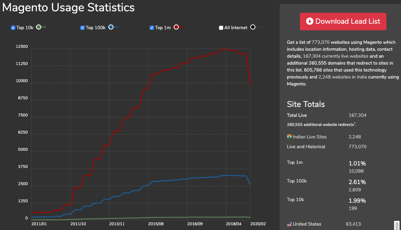The height and width of the screenshot is (230, 401).
Task: Open the Indian Live Sites entry
Action: 309,137
